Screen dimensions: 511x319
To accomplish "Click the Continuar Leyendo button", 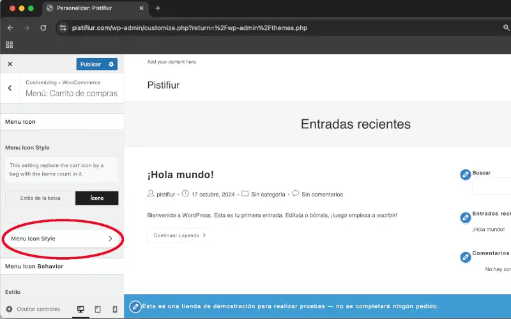I will pos(180,235).
